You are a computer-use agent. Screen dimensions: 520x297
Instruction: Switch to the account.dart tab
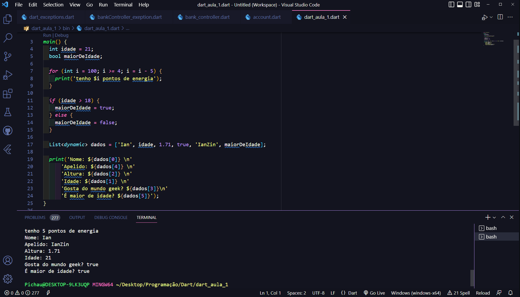[x=266, y=17]
